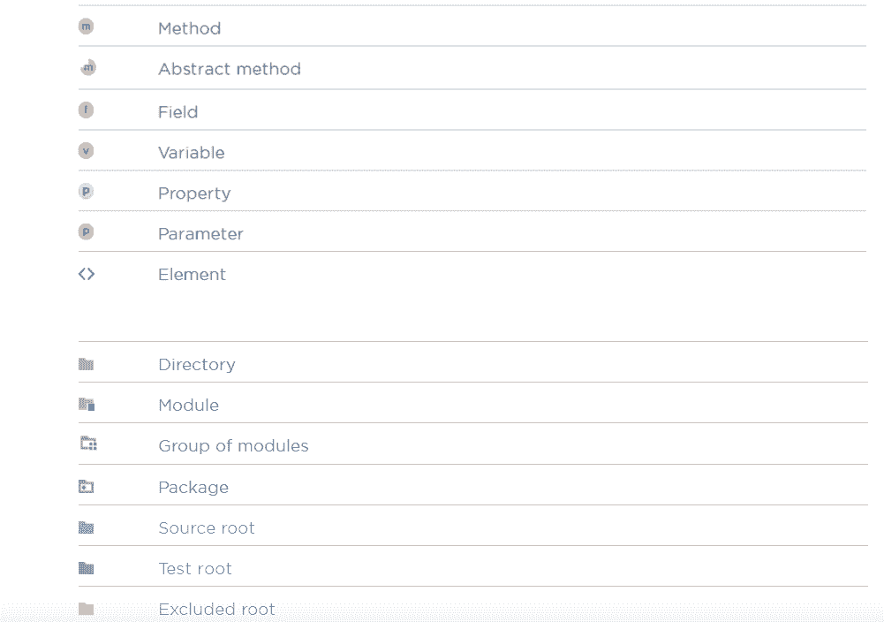The width and height of the screenshot is (884, 622).
Task: Click the Variable icon
Action: [86, 151]
